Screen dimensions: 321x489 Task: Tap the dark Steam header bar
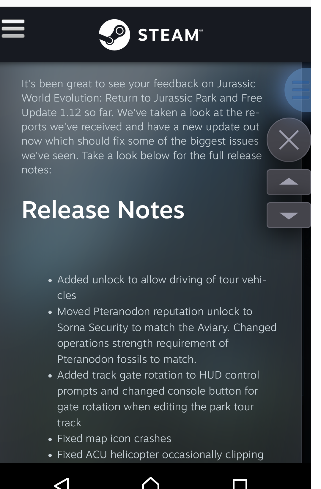click(155, 35)
